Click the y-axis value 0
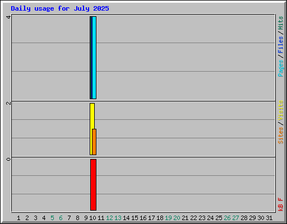 8,159
